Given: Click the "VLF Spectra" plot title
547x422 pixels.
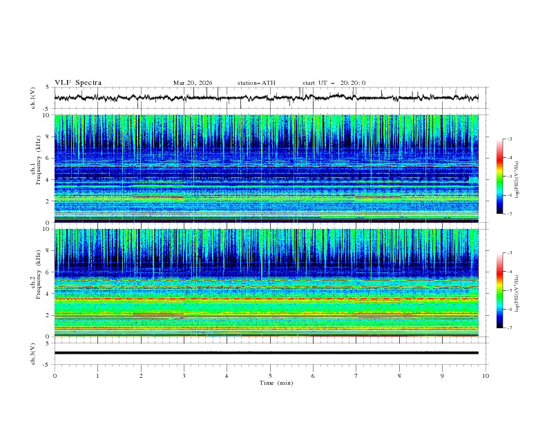Looking at the screenshot, I should 78,83.
